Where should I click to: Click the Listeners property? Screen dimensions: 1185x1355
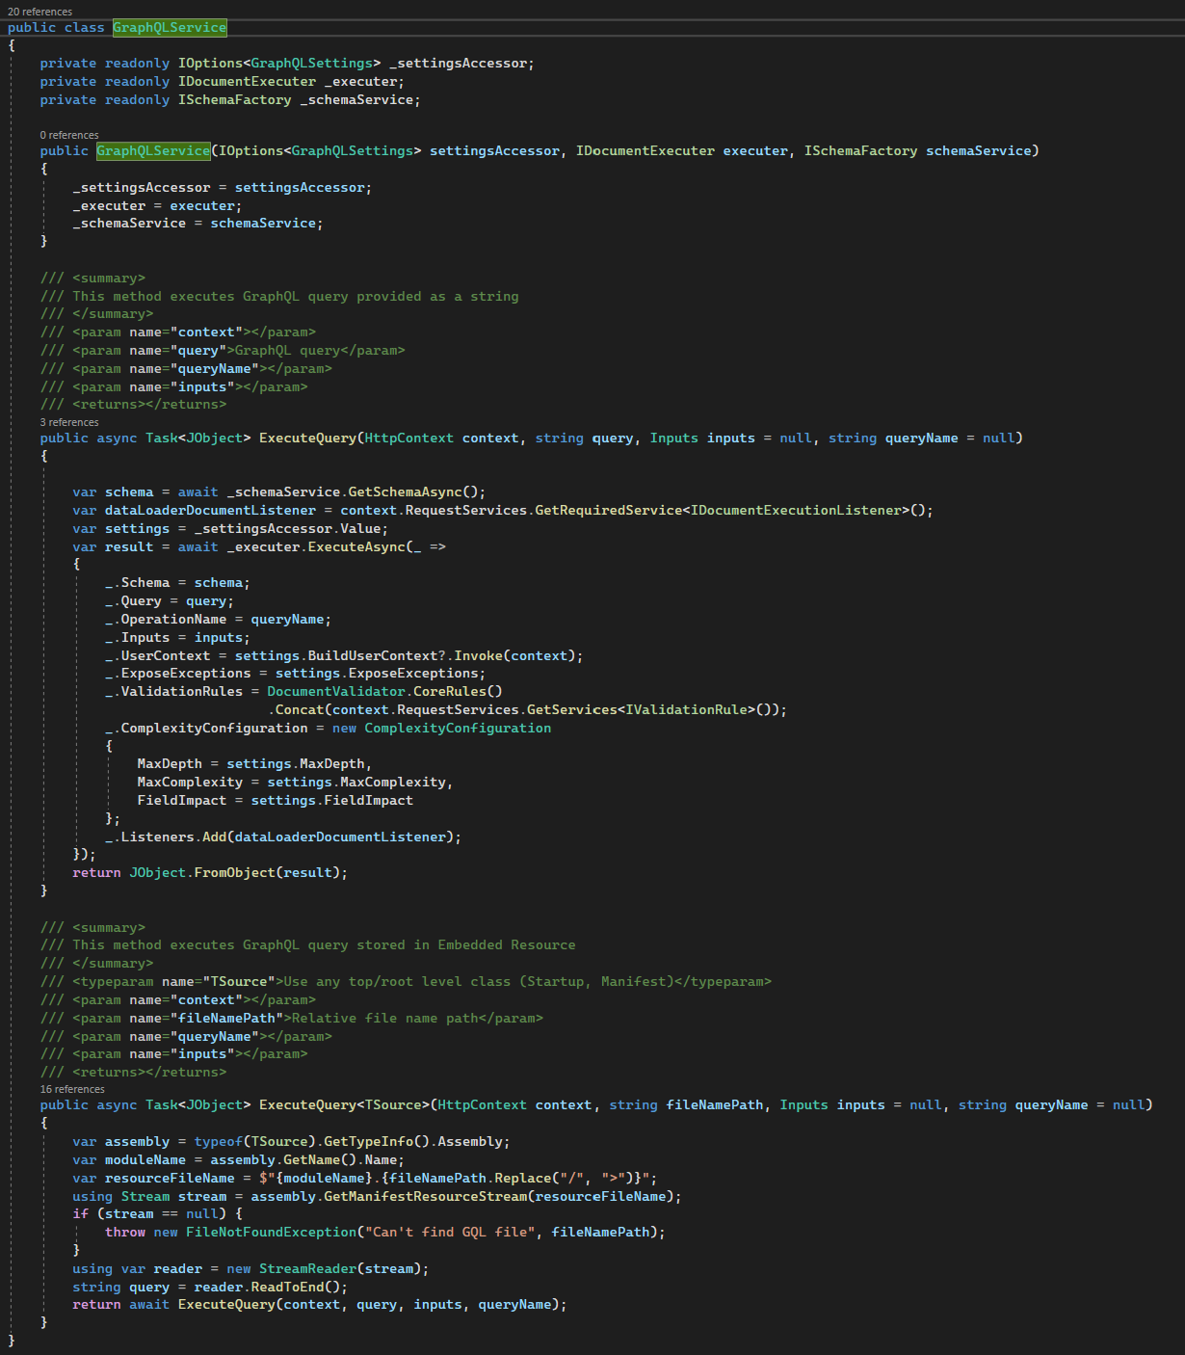point(157,837)
